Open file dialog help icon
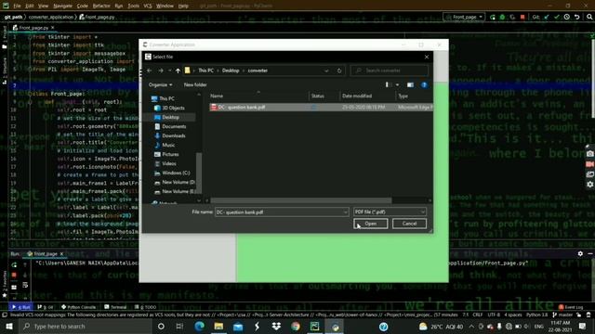This screenshot has width=595, height=334. tap(424, 84)
